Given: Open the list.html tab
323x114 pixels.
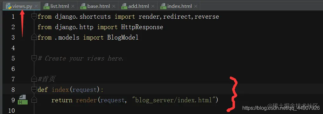Looking at the screenshot, I should coord(59,6).
